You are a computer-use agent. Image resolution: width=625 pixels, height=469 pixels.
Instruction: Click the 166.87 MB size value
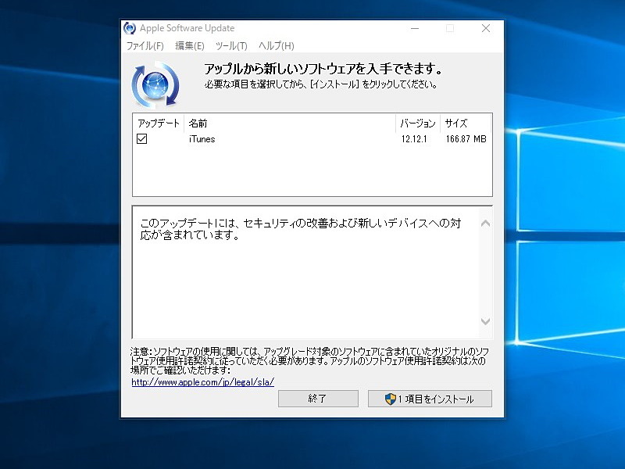pyautogui.click(x=466, y=139)
